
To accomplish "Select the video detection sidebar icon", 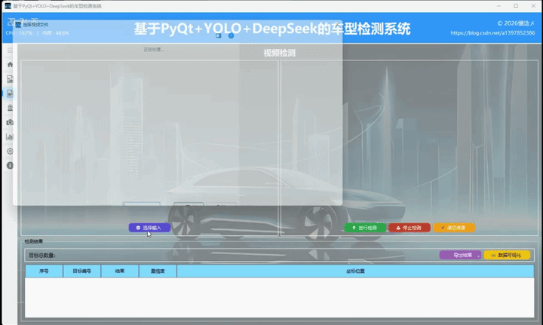I will click(x=10, y=94).
